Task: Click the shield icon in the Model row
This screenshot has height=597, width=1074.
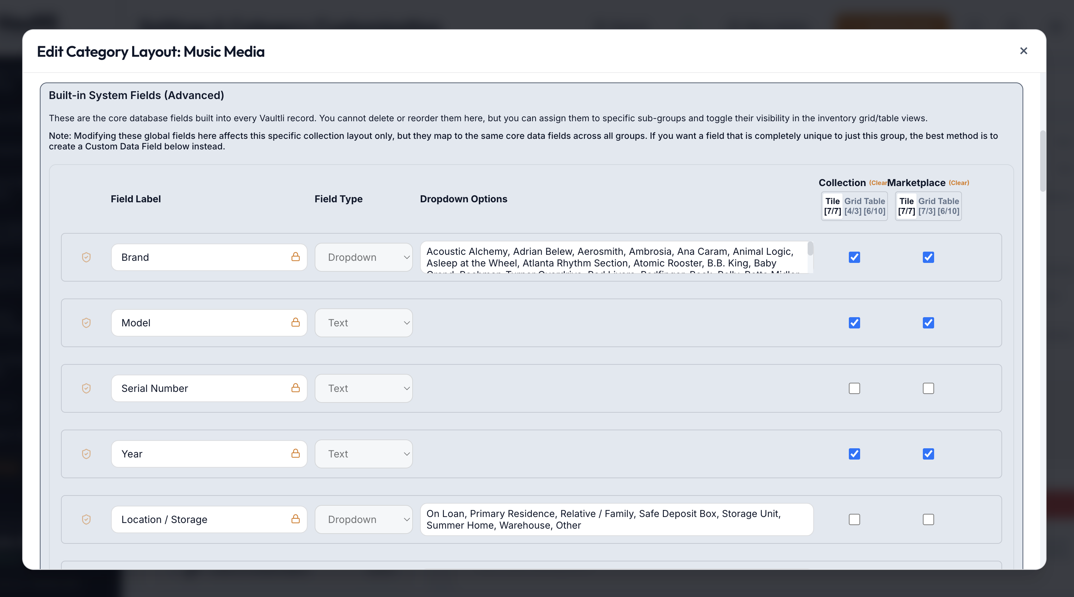Action: (86, 323)
